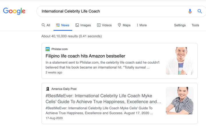Open 'Filipino life coach hits Amazon bestseller'
This screenshot has width=206, height=128.
pyautogui.click(x=85, y=56)
